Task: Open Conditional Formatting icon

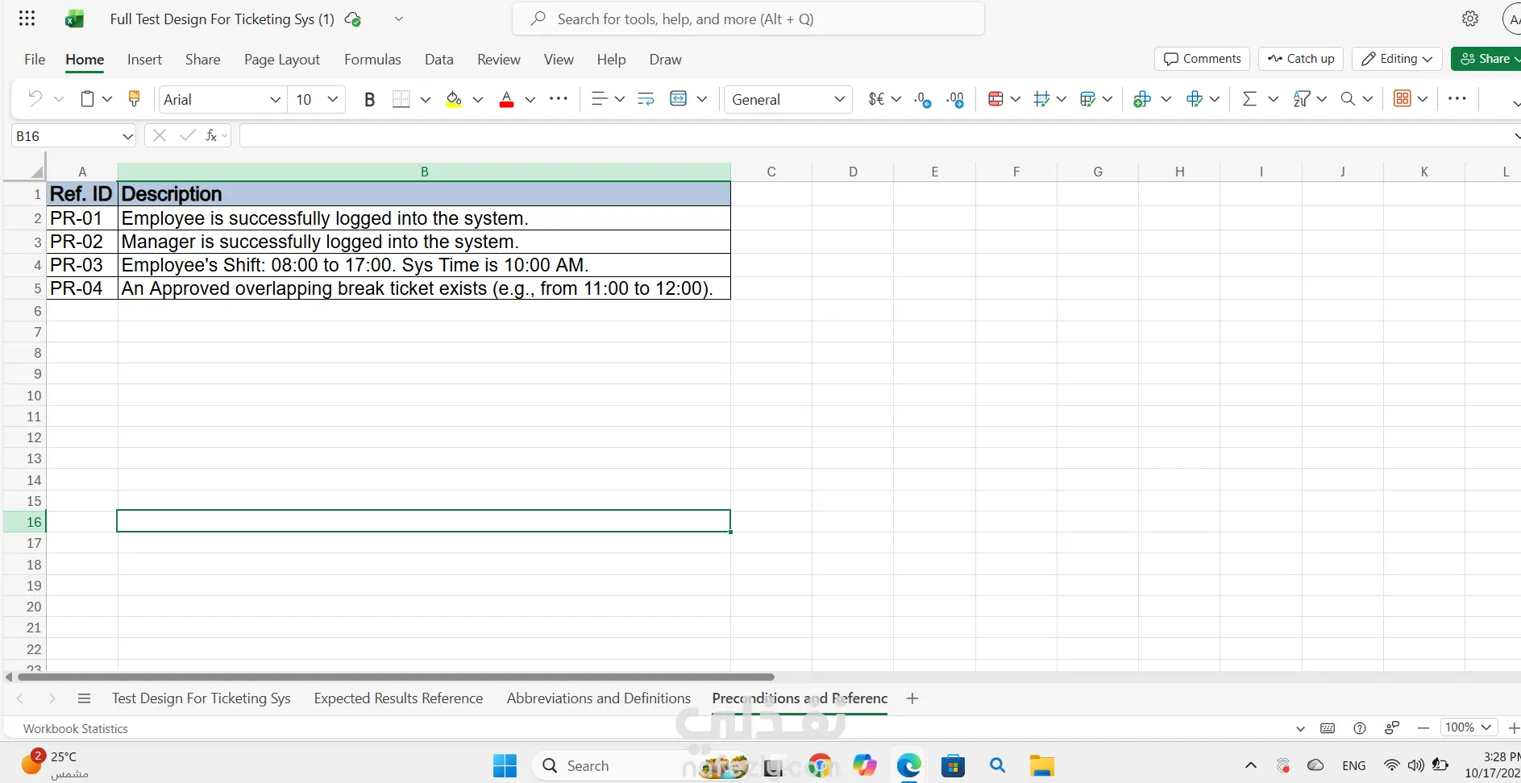Action: point(995,99)
